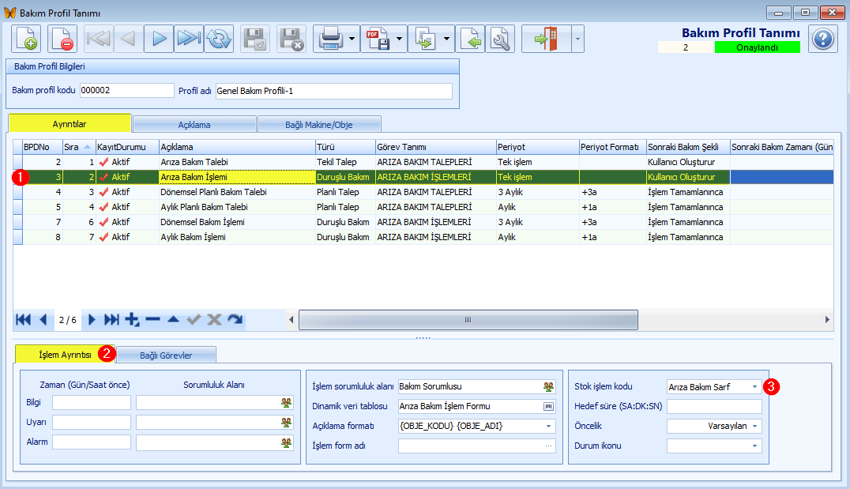
Task: Jump to the last record in the top toolbar
Action: [189, 39]
